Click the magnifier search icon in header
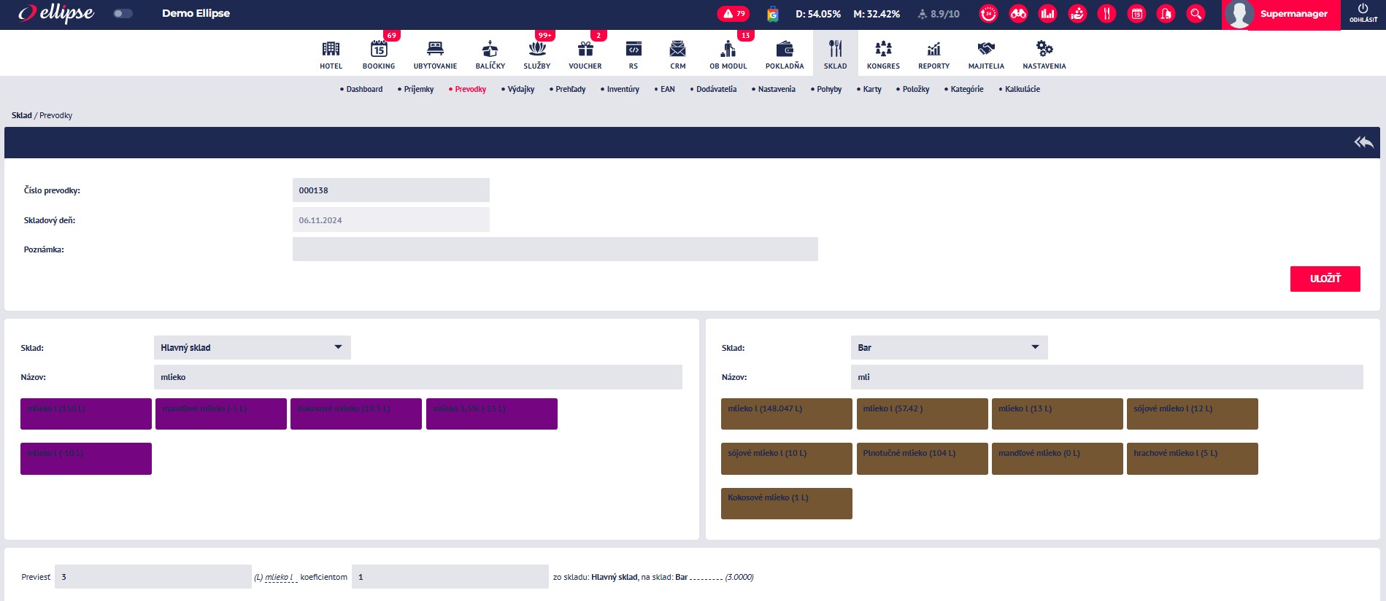 [x=1196, y=14]
